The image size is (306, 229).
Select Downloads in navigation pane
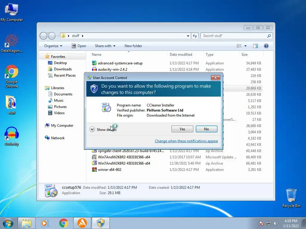(x=63, y=69)
